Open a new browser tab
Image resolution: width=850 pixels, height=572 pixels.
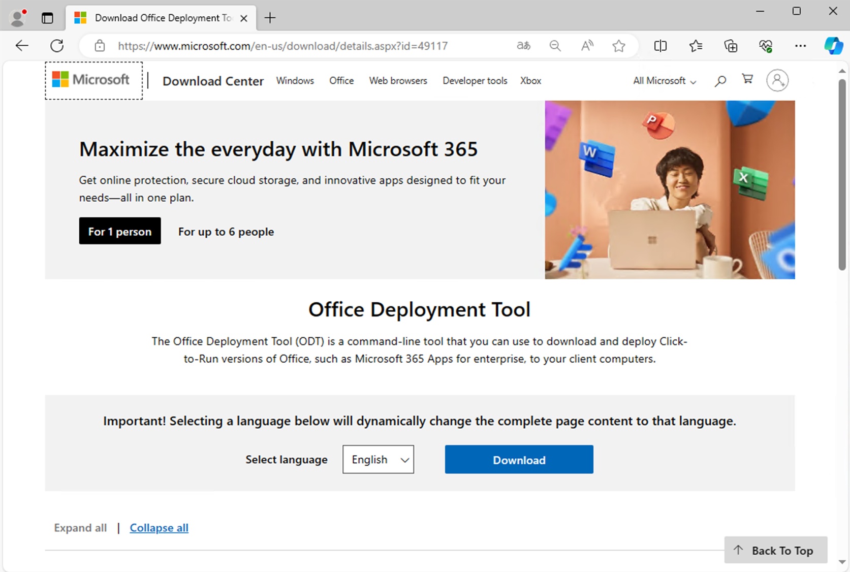pos(270,18)
